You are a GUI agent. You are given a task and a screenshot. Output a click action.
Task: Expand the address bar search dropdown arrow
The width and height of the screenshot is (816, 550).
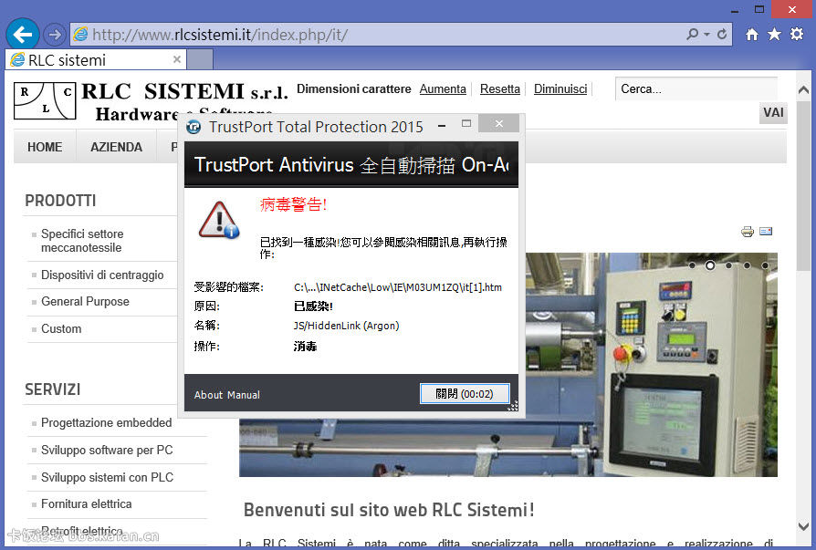[706, 35]
